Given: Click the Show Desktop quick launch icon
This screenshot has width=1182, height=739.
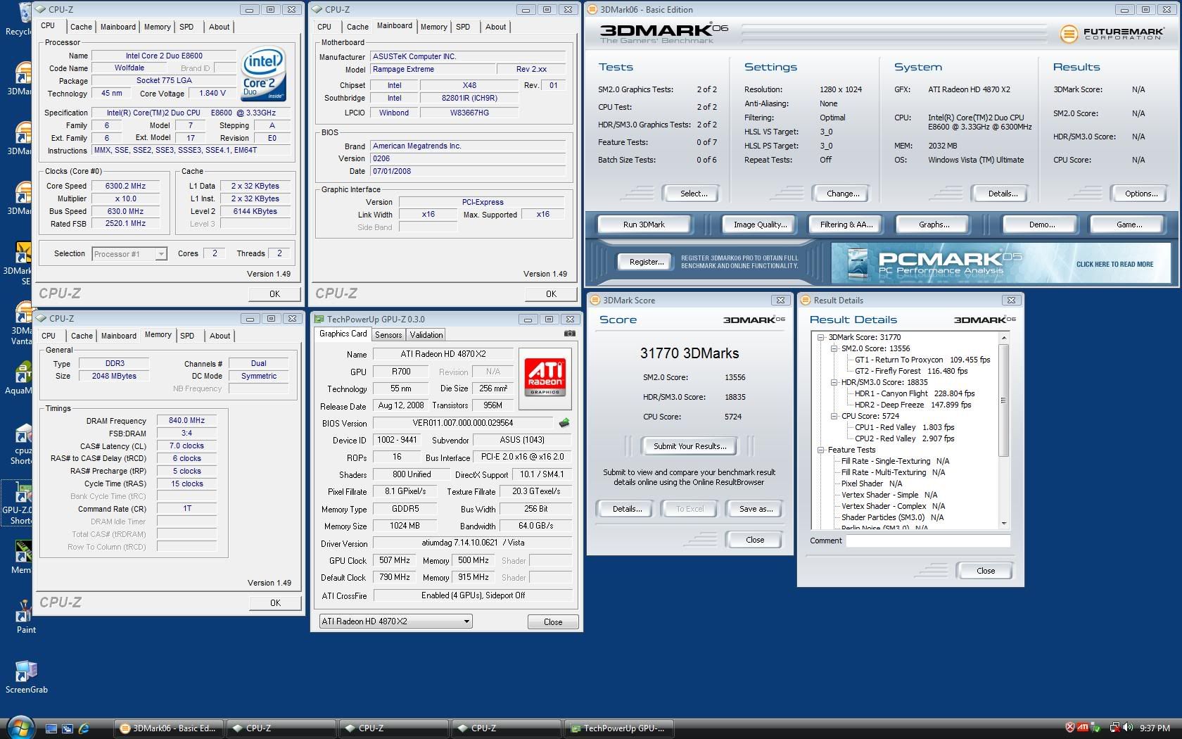Looking at the screenshot, I should 51,728.
